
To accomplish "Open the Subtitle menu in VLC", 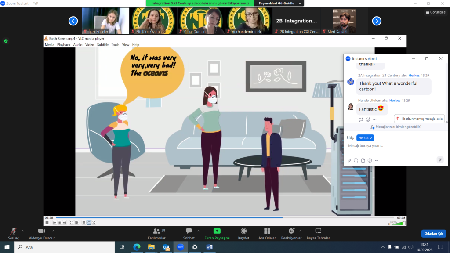I will (102, 45).
